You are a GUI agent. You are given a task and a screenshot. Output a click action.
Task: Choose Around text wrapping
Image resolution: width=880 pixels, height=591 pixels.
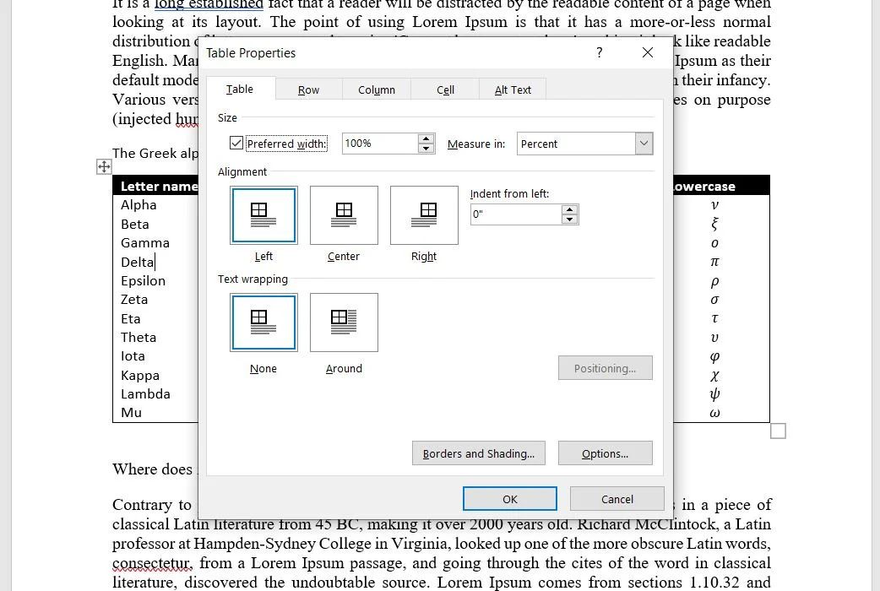pos(343,322)
